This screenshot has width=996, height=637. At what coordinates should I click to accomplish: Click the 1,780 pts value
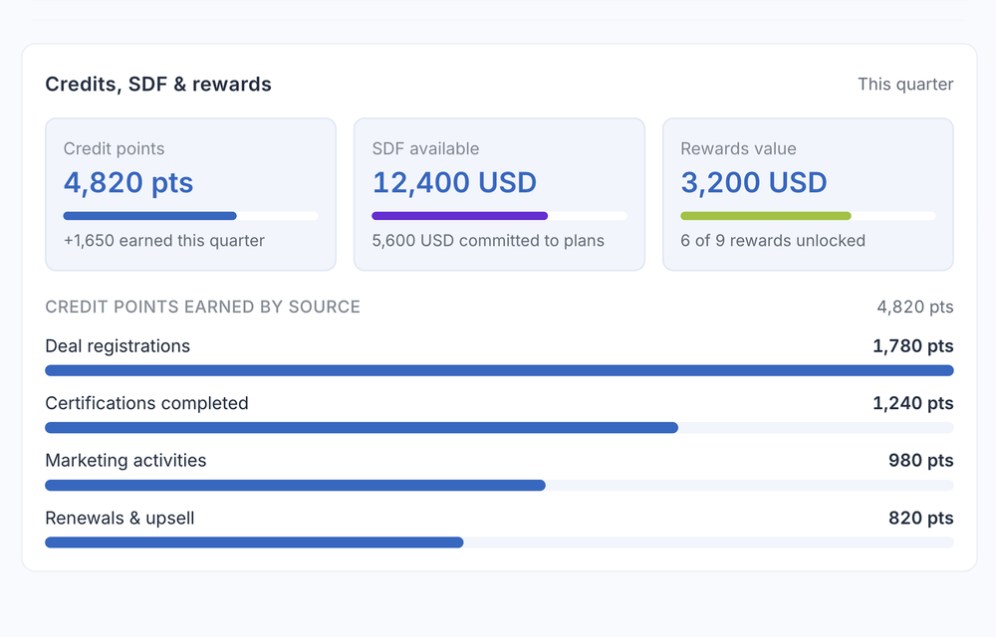912,345
